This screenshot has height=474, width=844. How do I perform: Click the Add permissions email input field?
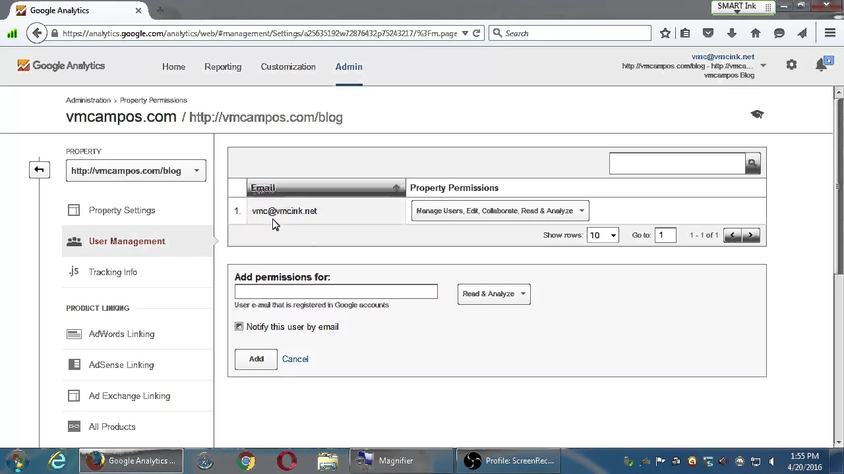pyautogui.click(x=336, y=292)
